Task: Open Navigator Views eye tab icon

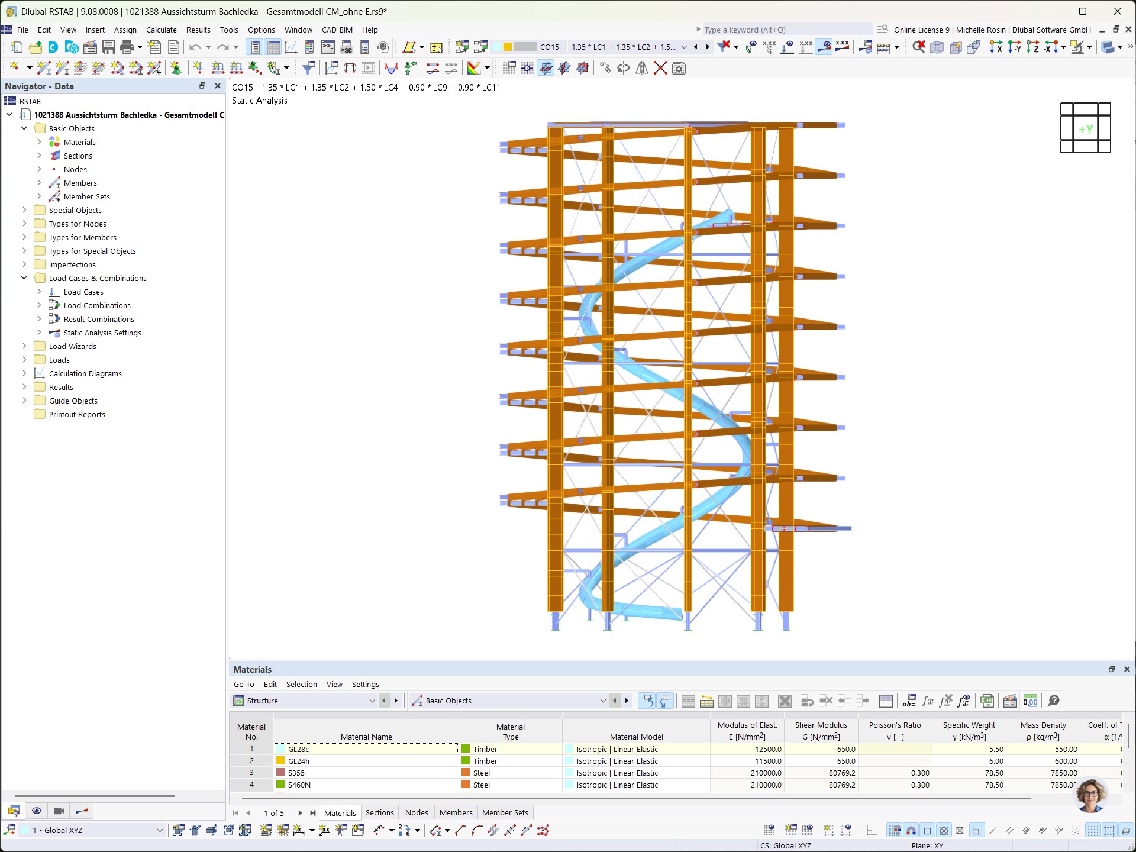Action: click(37, 811)
